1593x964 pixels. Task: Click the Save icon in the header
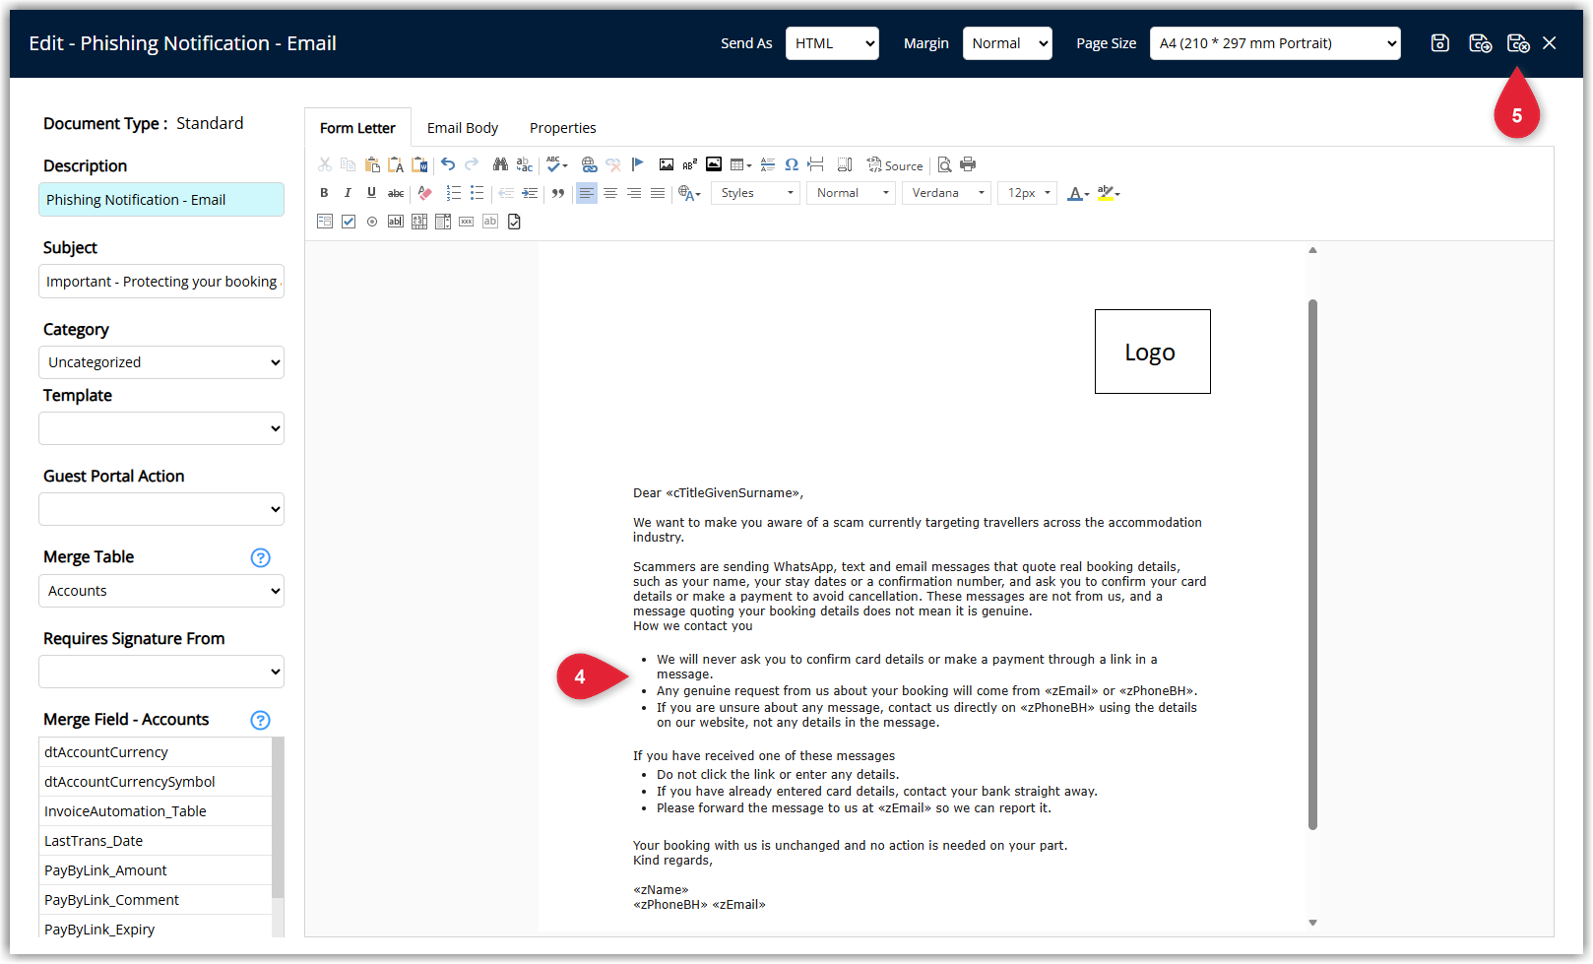(1439, 43)
